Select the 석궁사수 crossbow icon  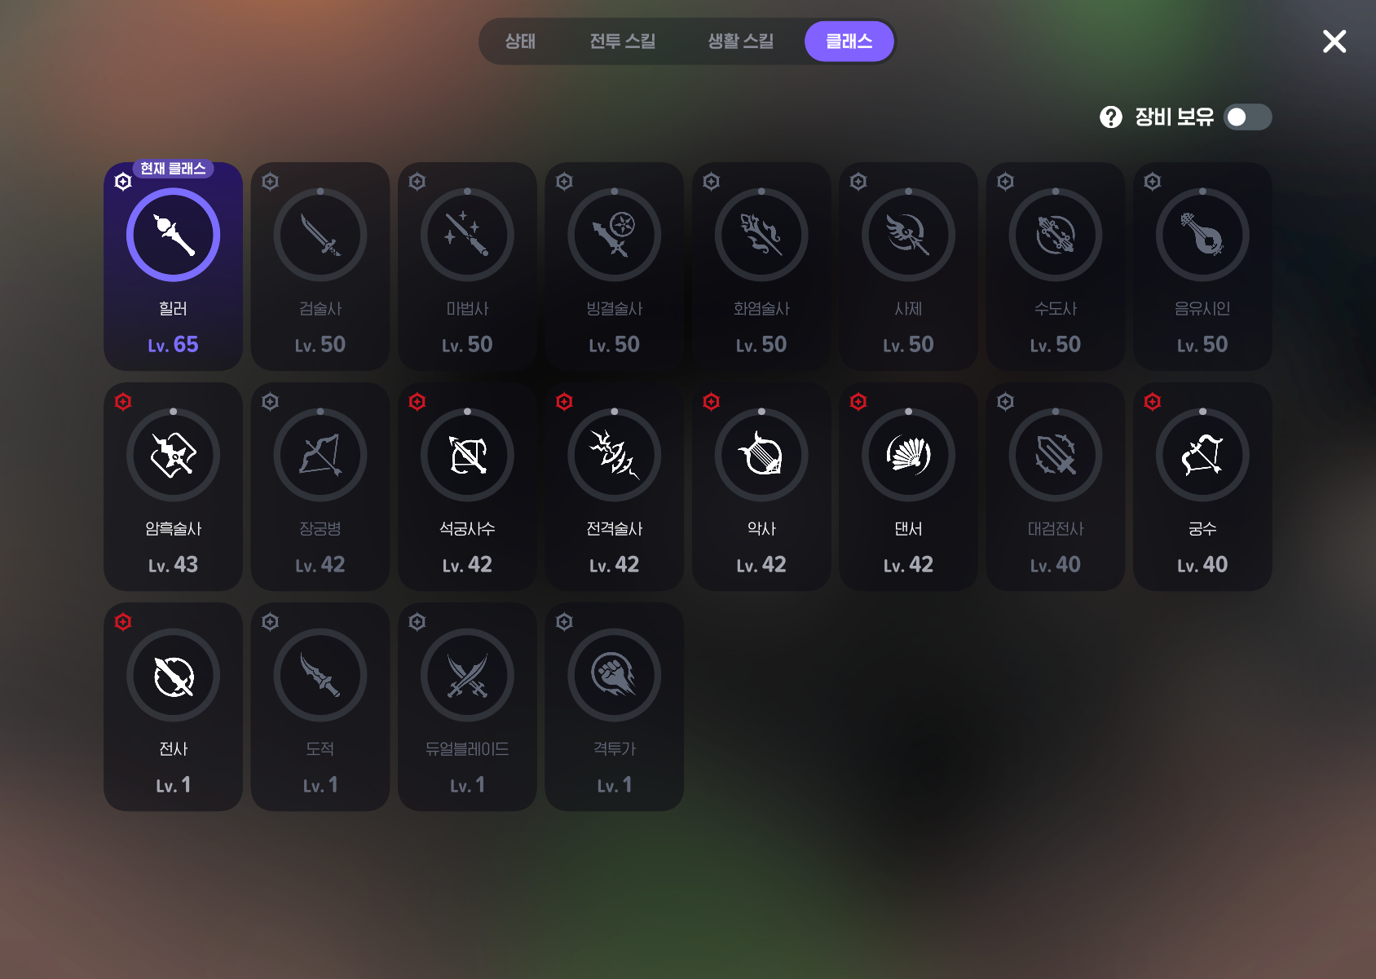click(467, 455)
